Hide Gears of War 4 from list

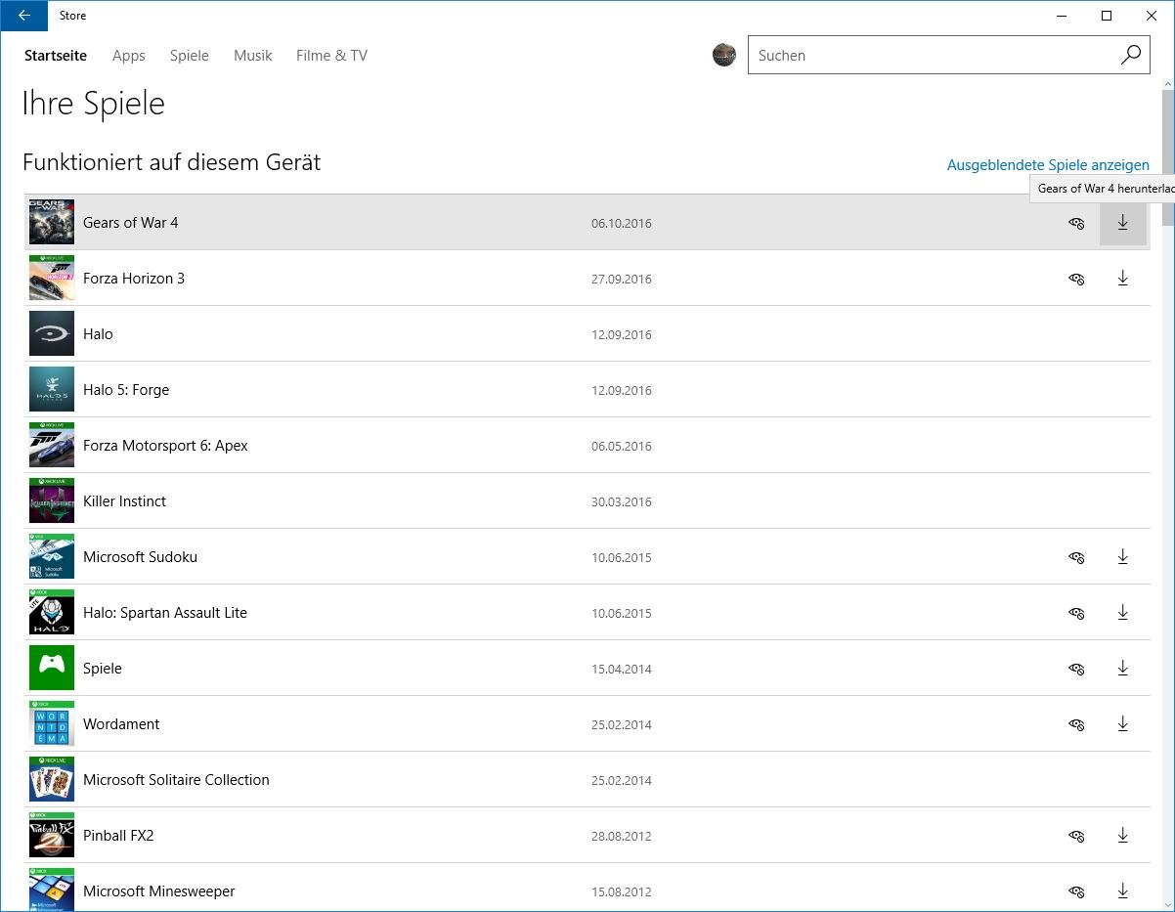[1076, 223]
